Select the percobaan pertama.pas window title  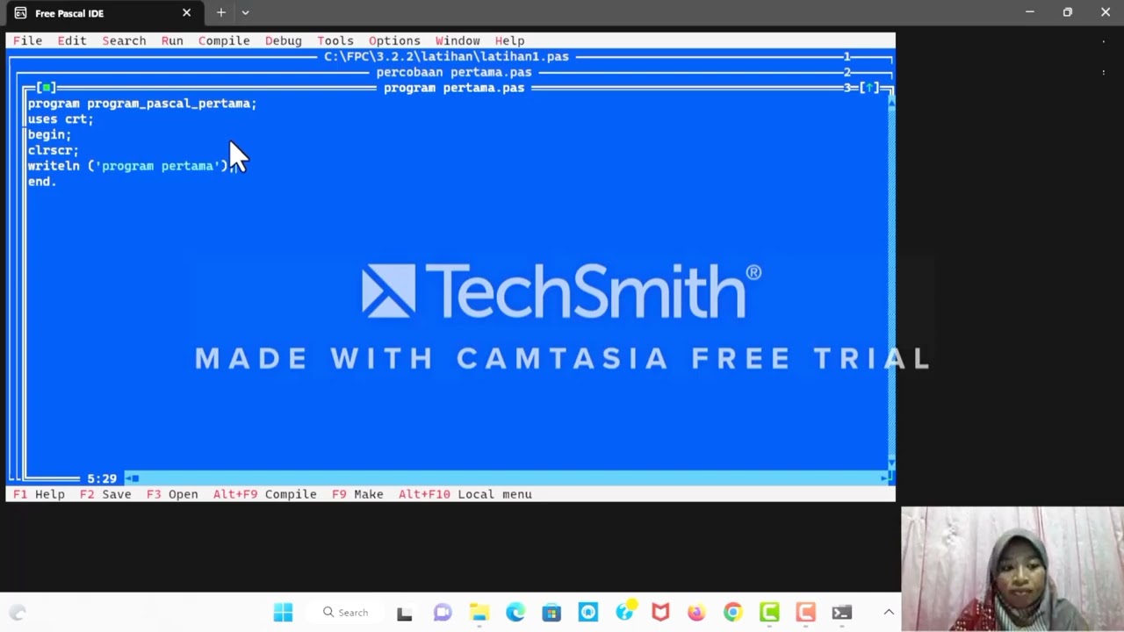454,72
